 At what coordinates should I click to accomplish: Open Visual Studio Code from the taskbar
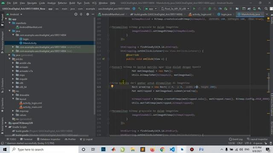coord(172,149)
